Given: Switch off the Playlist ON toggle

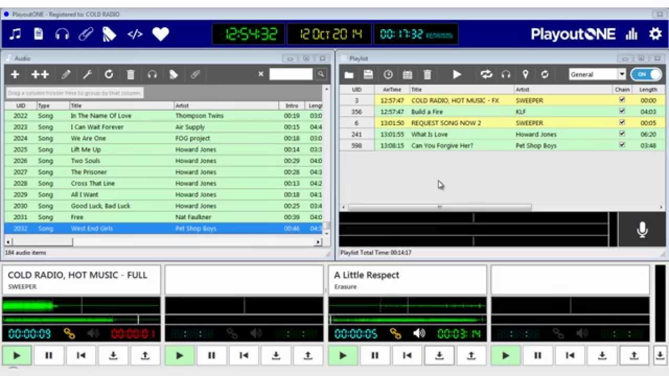Looking at the screenshot, I should click(647, 74).
